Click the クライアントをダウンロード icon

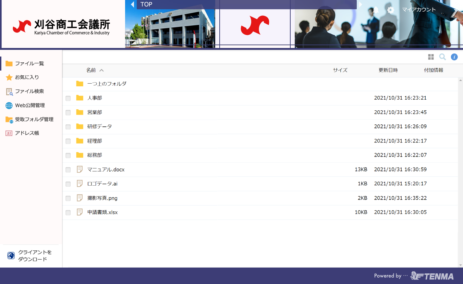pyautogui.click(x=11, y=256)
